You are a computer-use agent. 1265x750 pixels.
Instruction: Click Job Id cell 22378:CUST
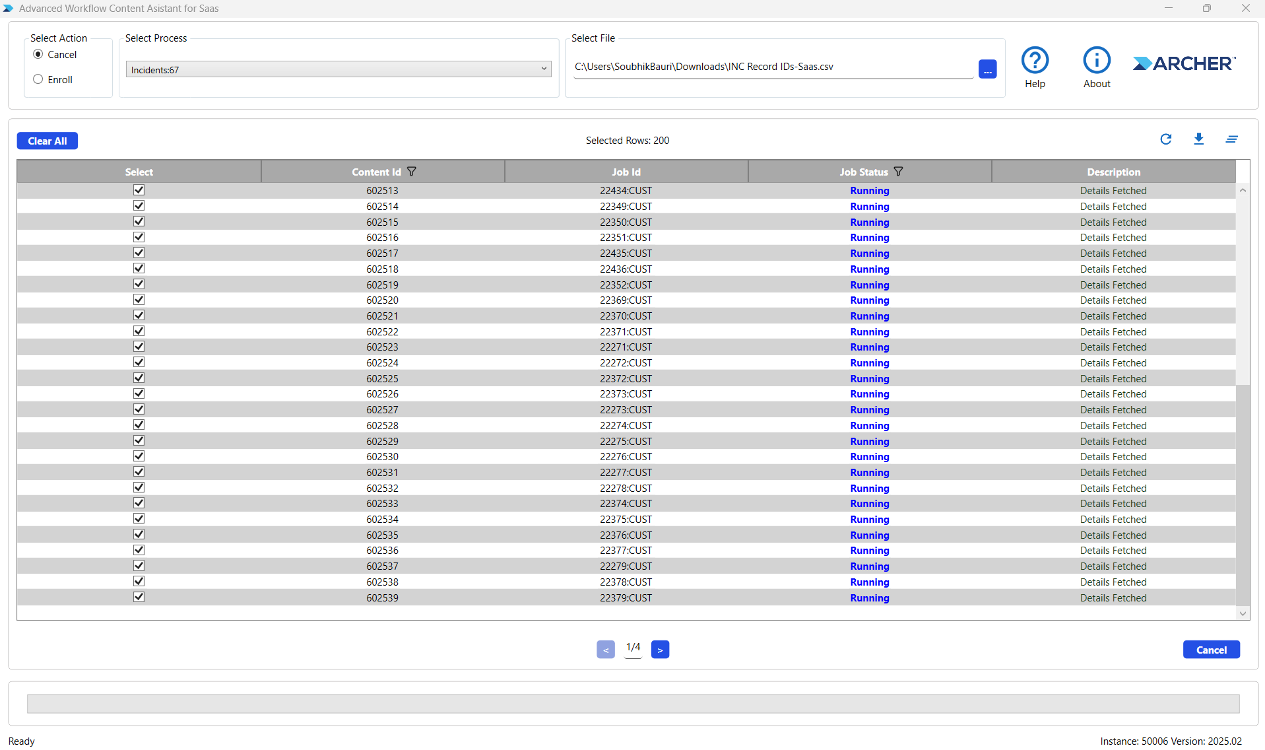(626, 582)
